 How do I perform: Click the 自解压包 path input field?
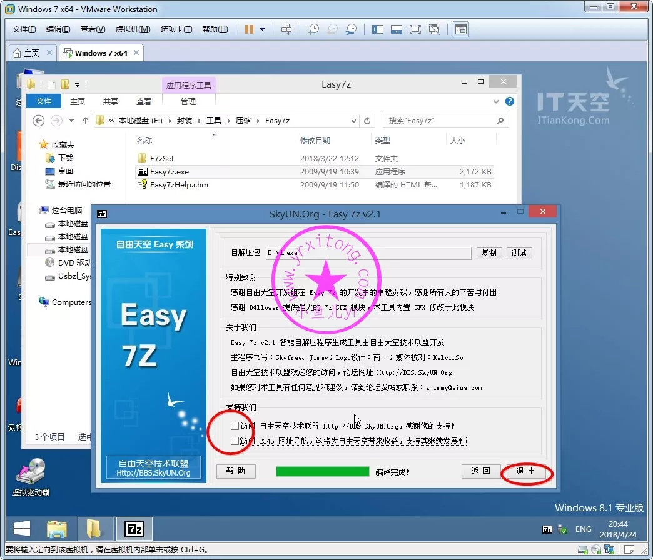click(x=368, y=253)
